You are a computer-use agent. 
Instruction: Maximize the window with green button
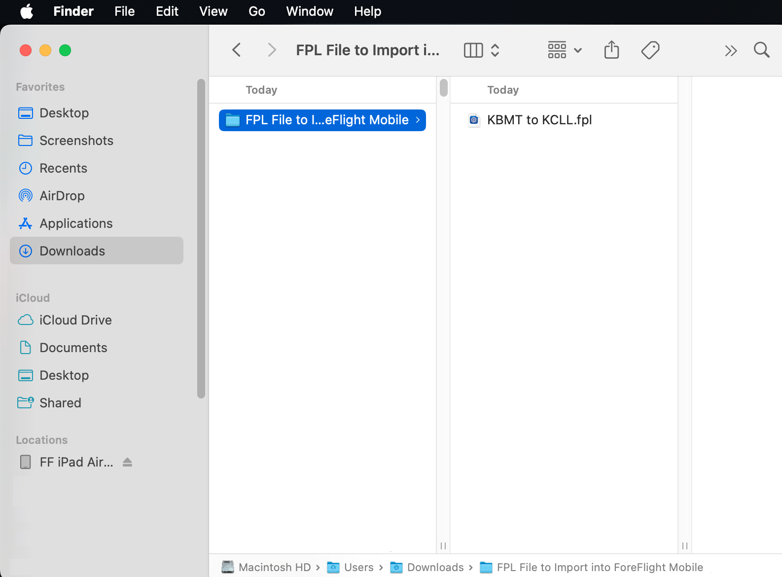pyautogui.click(x=65, y=50)
